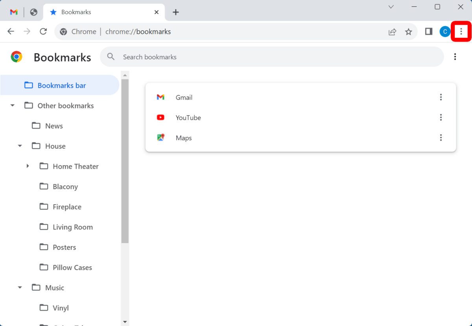472x326 pixels.
Task: Open the Maps bookmark entry
Action: tap(184, 138)
